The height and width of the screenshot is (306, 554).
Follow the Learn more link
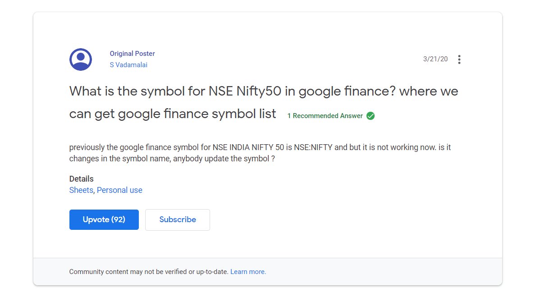point(248,272)
